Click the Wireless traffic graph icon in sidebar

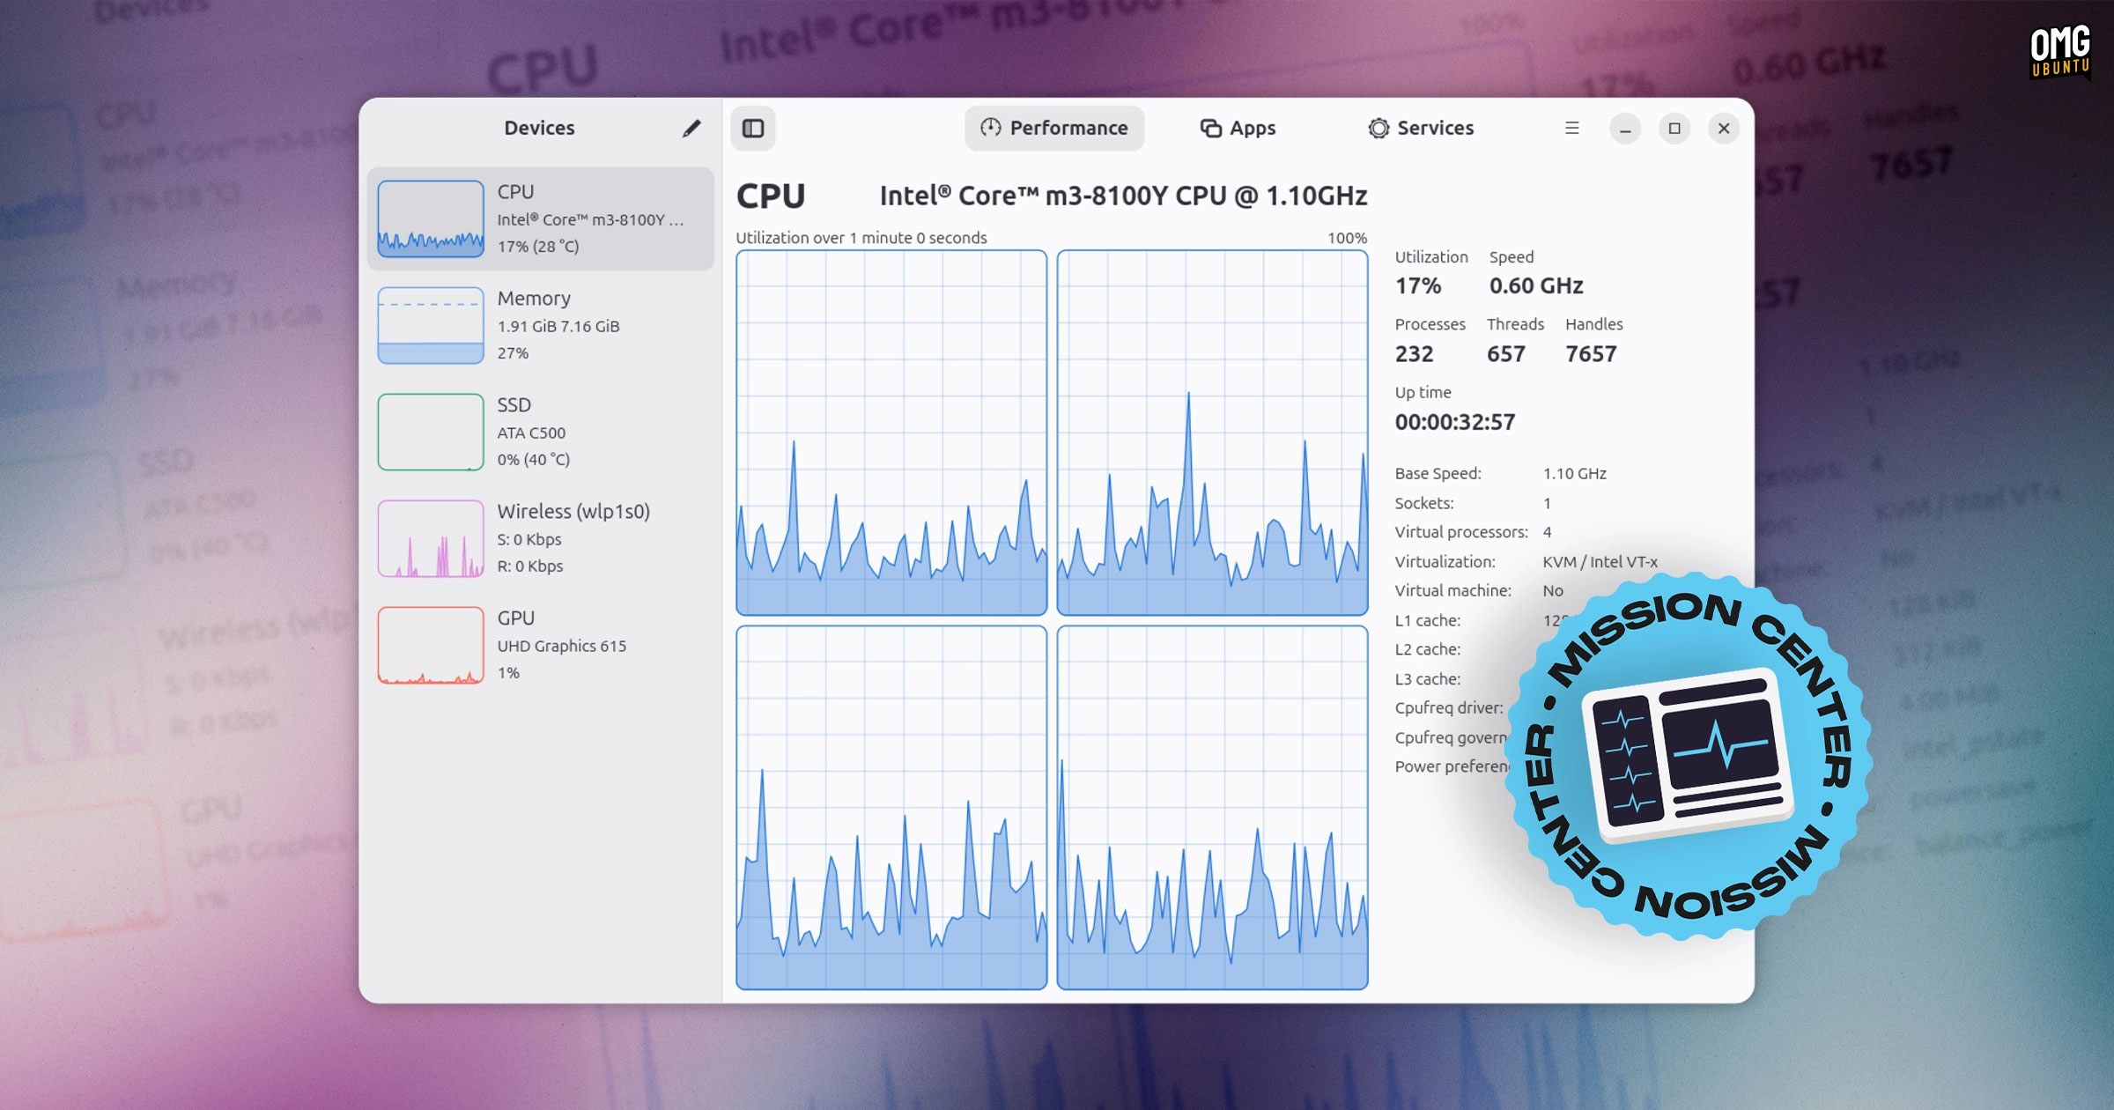[x=431, y=538]
